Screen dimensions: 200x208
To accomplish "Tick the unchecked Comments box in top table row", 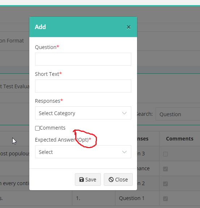I will (165, 154).
